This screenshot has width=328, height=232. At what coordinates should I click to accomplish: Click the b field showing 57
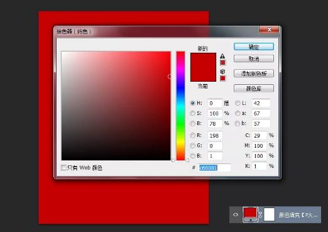pyautogui.click(x=261, y=124)
